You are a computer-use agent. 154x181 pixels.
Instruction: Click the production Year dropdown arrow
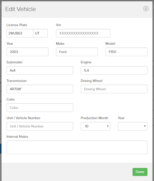(x=145, y=126)
